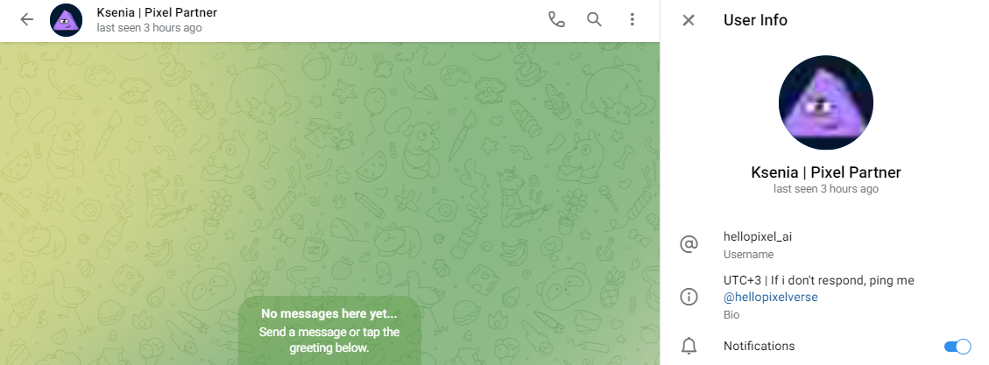989x365 pixels.
Task: Click the Notifications row label
Action: click(x=759, y=346)
